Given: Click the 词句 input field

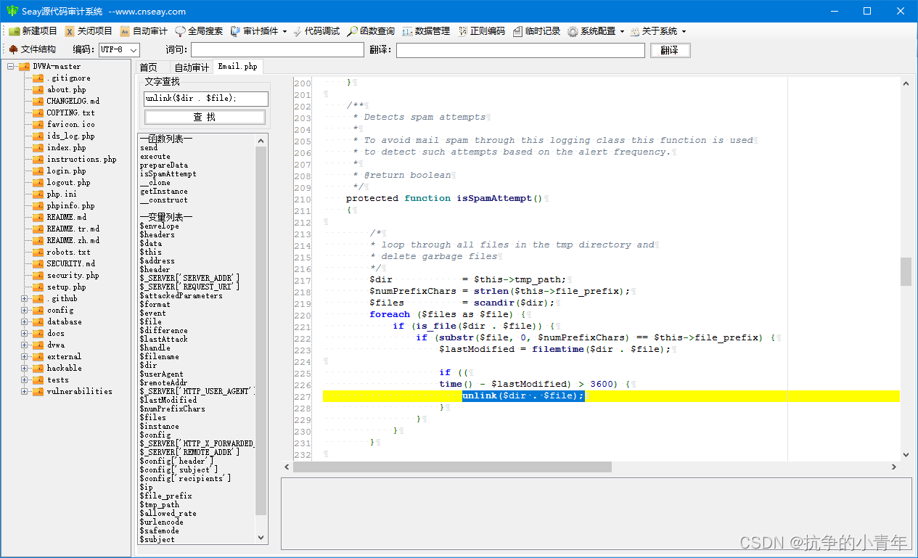Looking at the screenshot, I should click(x=277, y=50).
